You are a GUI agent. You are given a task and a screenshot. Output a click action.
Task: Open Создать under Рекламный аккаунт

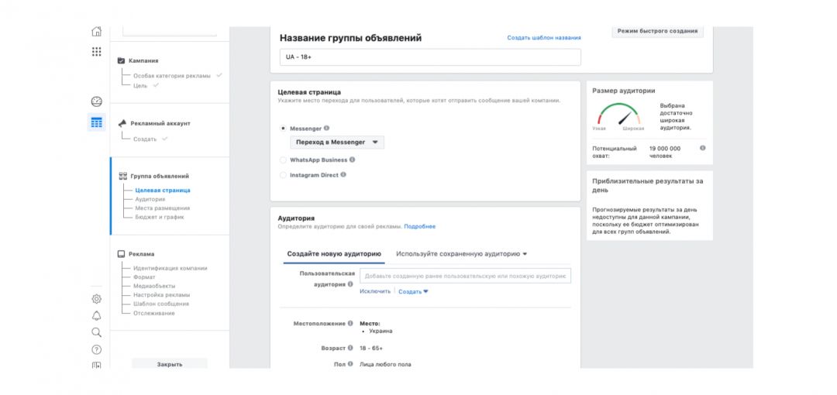tap(145, 139)
